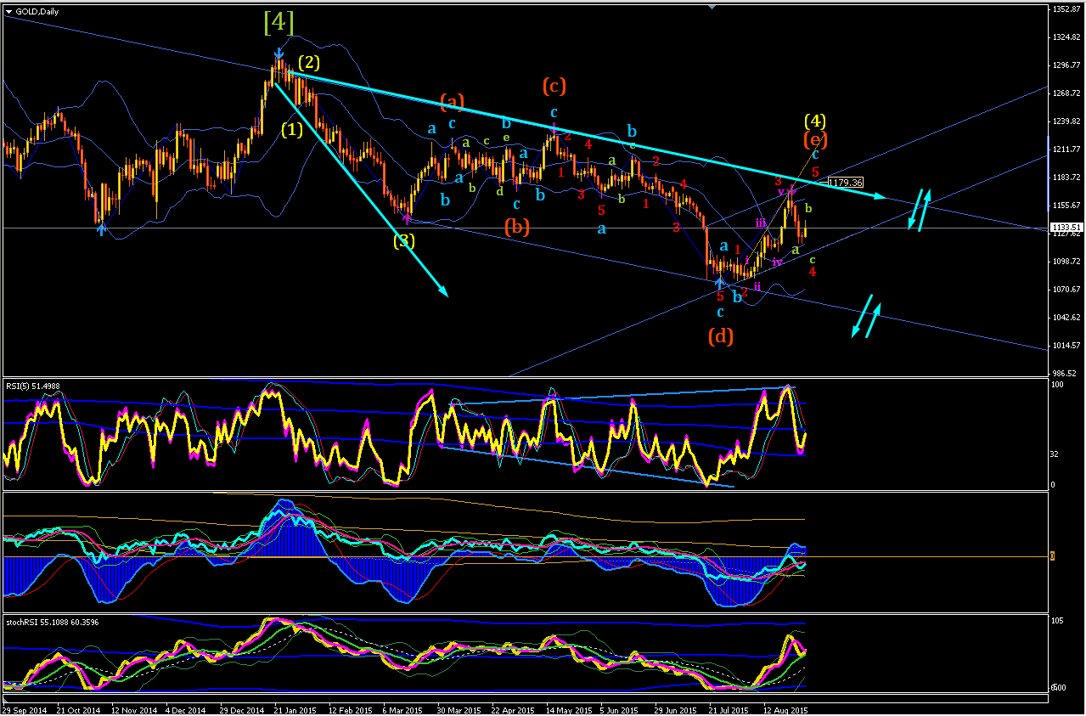Click the current price label 1133.51
1086x716 pixels.
click(1066, 228)
